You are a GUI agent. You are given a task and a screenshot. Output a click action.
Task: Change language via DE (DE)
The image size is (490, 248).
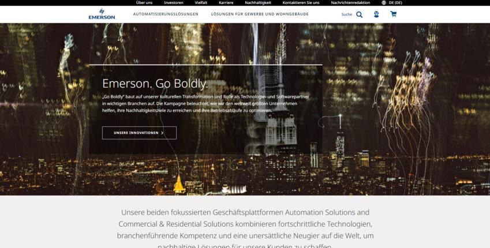pos(395,2)
